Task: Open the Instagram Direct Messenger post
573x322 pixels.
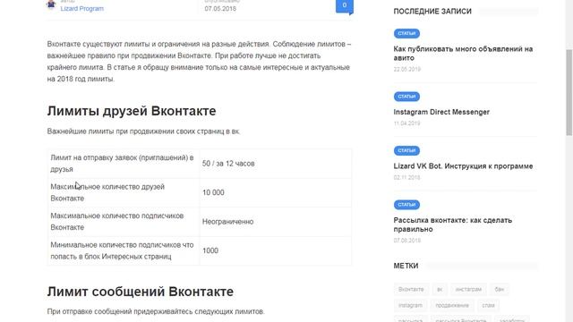Action: (x=441, y=112)
